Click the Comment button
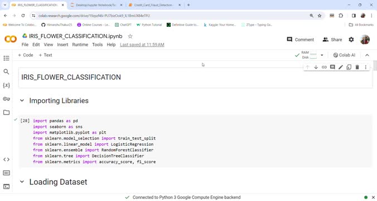The image size is (377, 201). [x=300, y=40]
